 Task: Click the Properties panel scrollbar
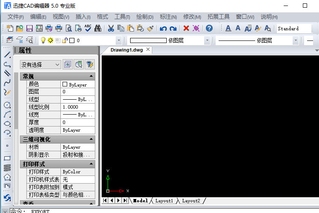pyautogui.click(x=16, y=101)
